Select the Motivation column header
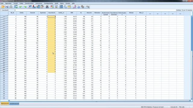Image resolution: width=193 pixels, height=108 pixels. (x=97, y=13)
